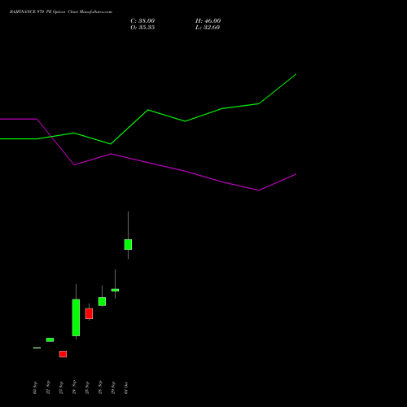Select the 03 Sep date label on axis
Image resolution: width=407 pixels, height=407 pixels.
(35, 387)
